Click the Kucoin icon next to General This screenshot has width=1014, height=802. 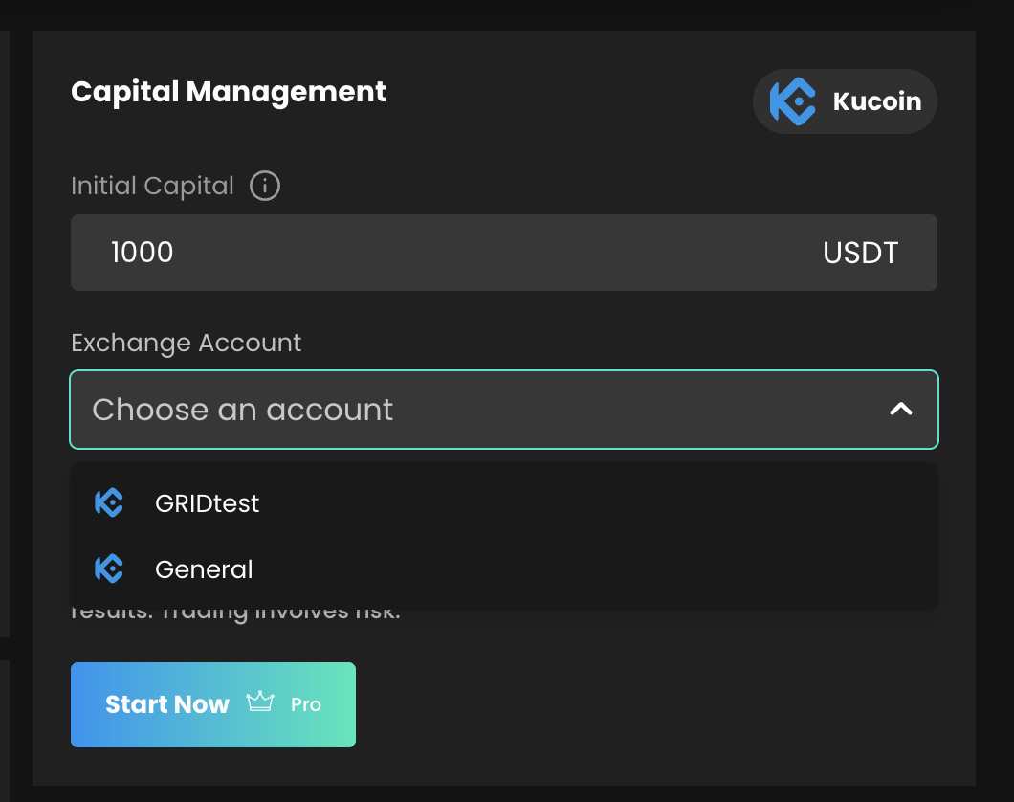click(109, 569)
